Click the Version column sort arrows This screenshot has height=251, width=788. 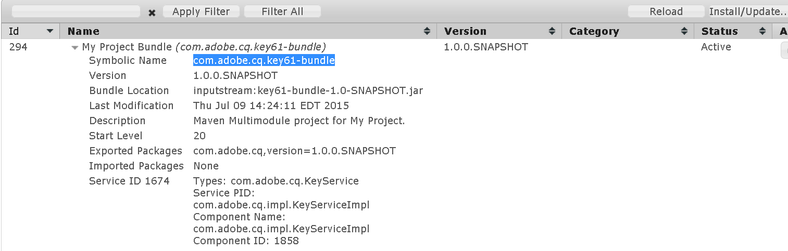552,32
